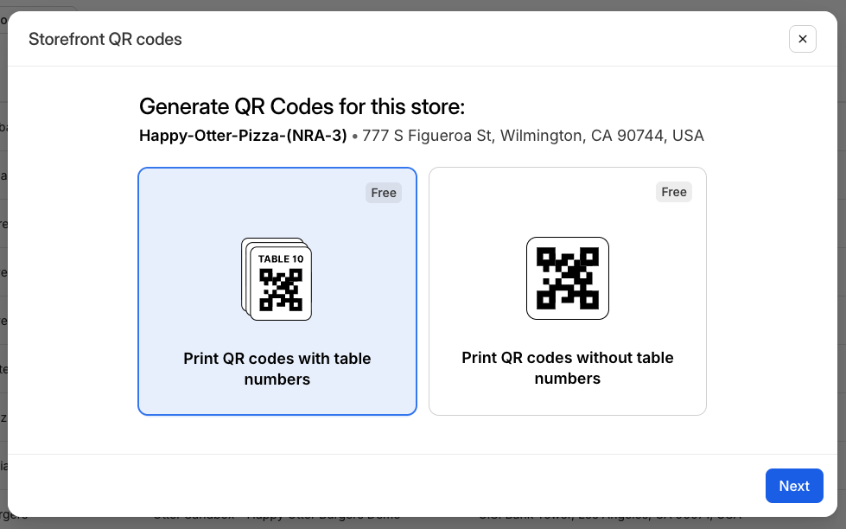Click the Free badge on the right card

click(x=674, y=192)
